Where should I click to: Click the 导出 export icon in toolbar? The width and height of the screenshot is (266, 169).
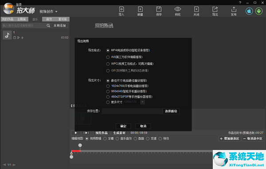pyautogui.click(x=215, y=11)
